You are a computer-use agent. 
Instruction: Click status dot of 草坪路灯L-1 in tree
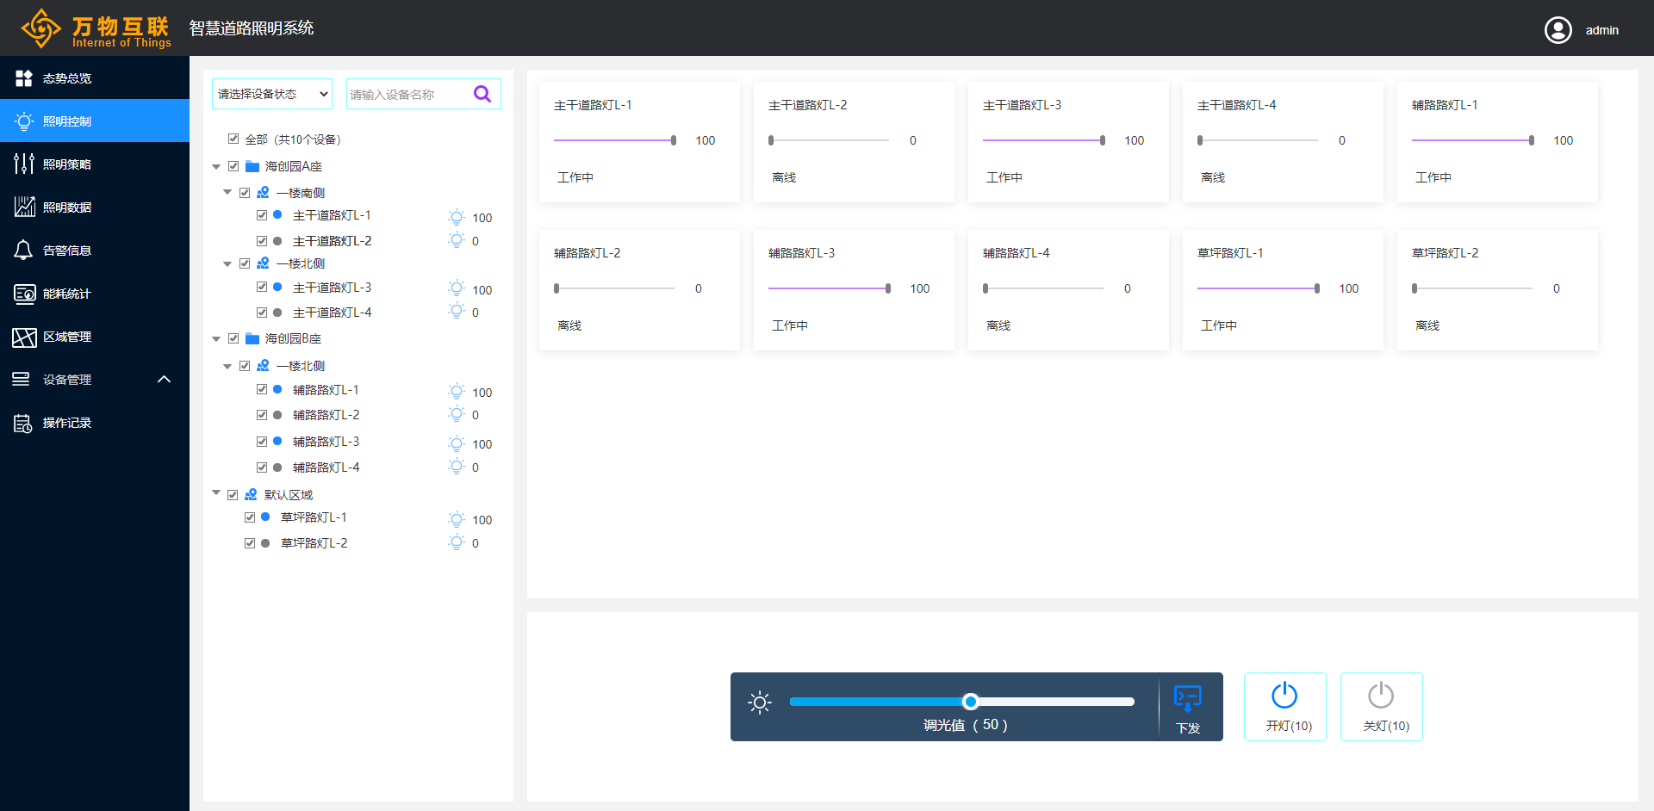265,517
